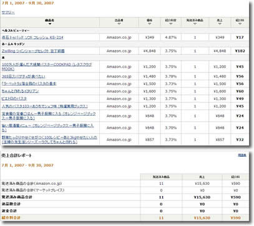The width and height of the screenshot is (254, 226).
Task: Click the orange ¥590 total in 紹介料合計 row
Action: [235, 218]
